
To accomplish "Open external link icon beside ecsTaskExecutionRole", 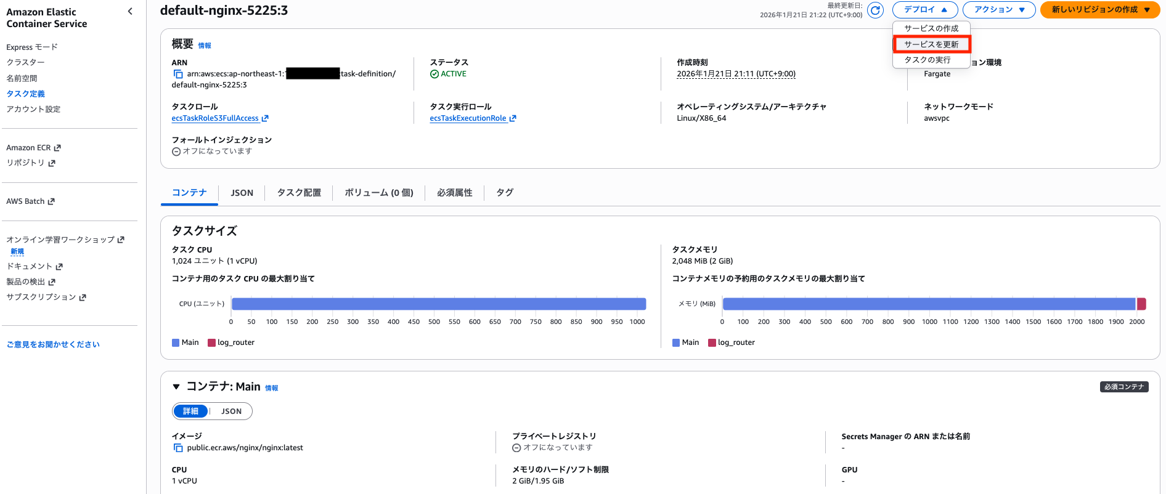I will (513, 118).
